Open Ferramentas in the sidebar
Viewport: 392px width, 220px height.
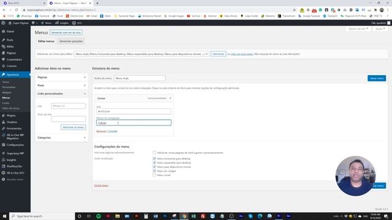point(13,128)
